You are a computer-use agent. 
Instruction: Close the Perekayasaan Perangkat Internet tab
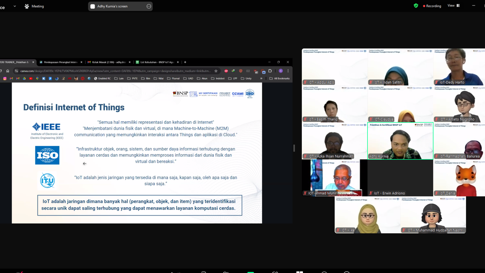pos(81,62)
